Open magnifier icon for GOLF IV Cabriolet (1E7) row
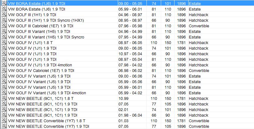This screenshot has width=254, height=129. tap(4, 70)
